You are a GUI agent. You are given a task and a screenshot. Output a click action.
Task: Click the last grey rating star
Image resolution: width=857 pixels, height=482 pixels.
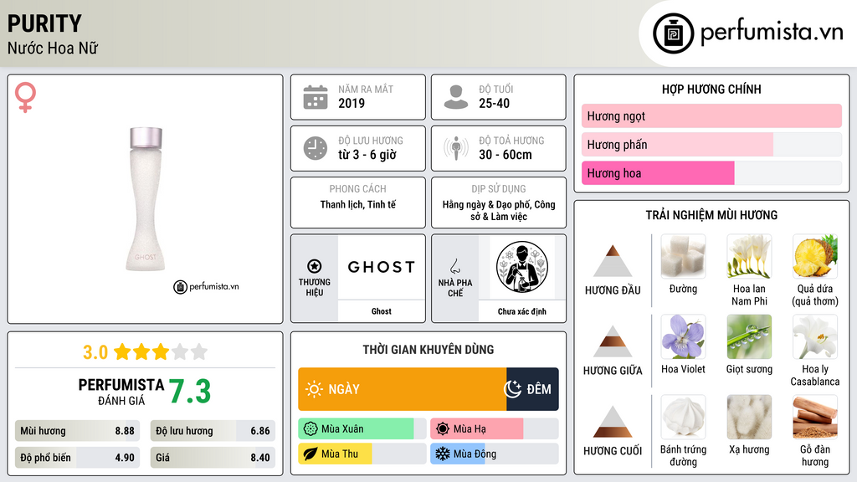coord(199,351)
